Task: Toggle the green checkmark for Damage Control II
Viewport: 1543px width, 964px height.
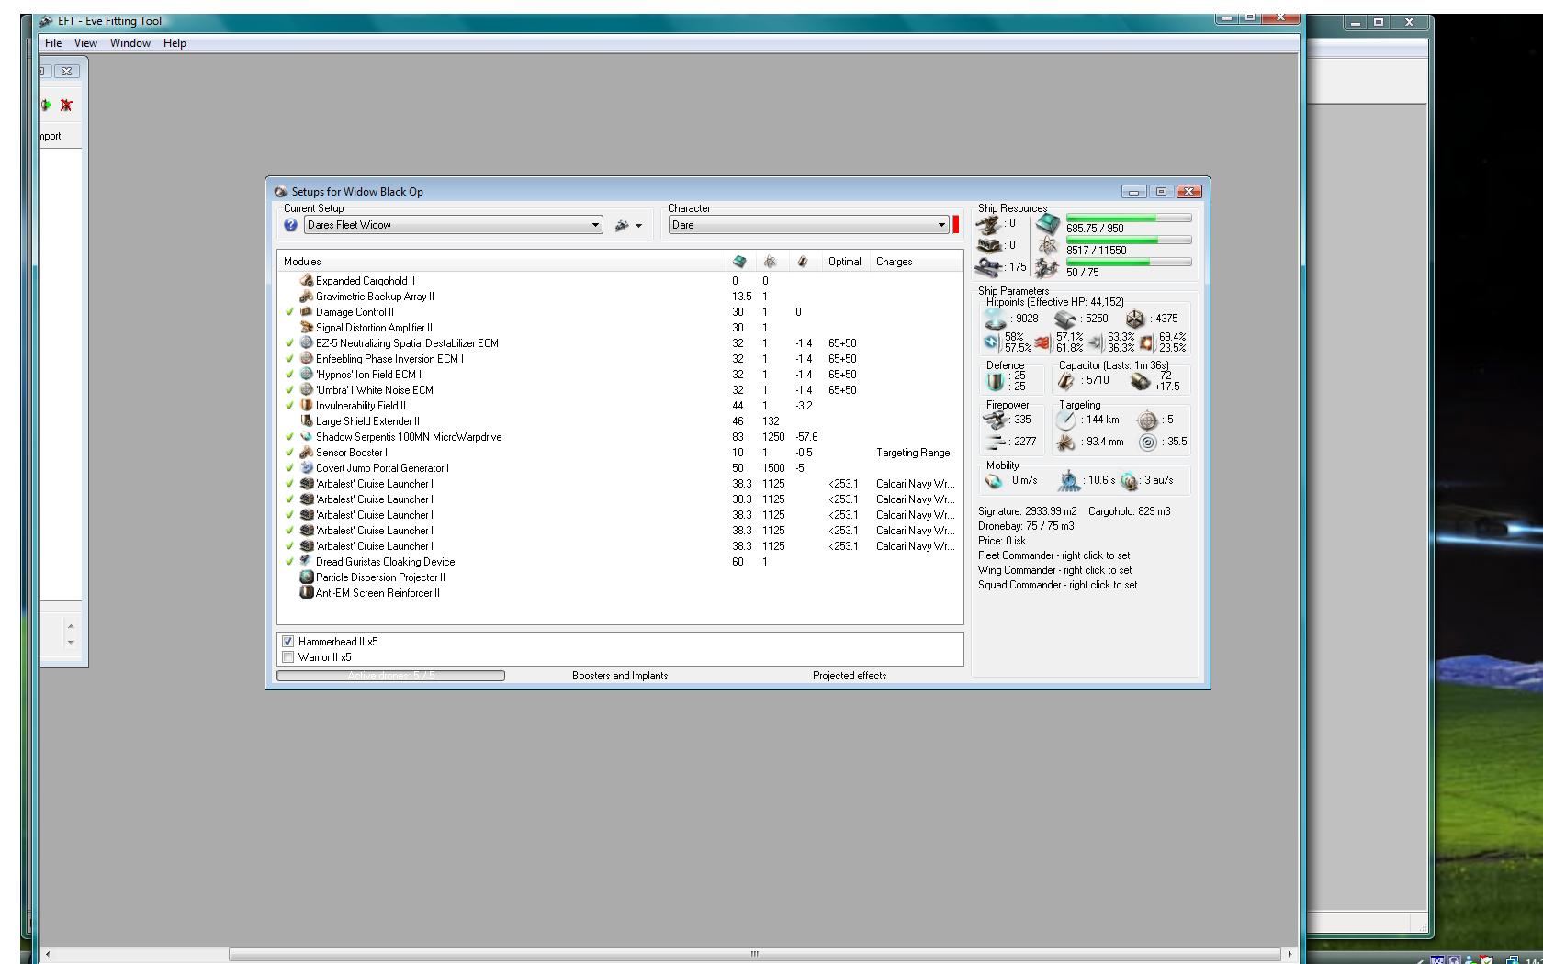Action: click(290, 312)
